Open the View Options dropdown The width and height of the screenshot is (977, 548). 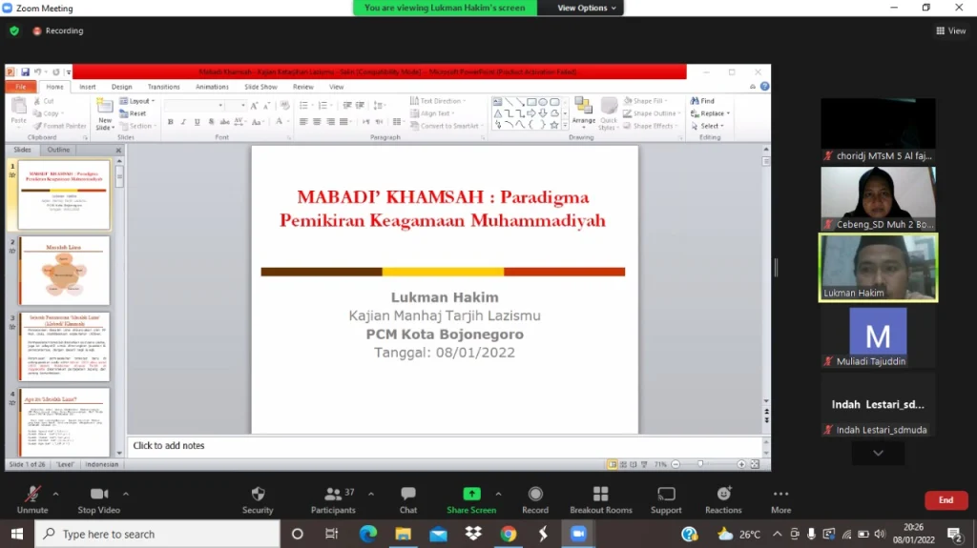click(x=587, y=8)
